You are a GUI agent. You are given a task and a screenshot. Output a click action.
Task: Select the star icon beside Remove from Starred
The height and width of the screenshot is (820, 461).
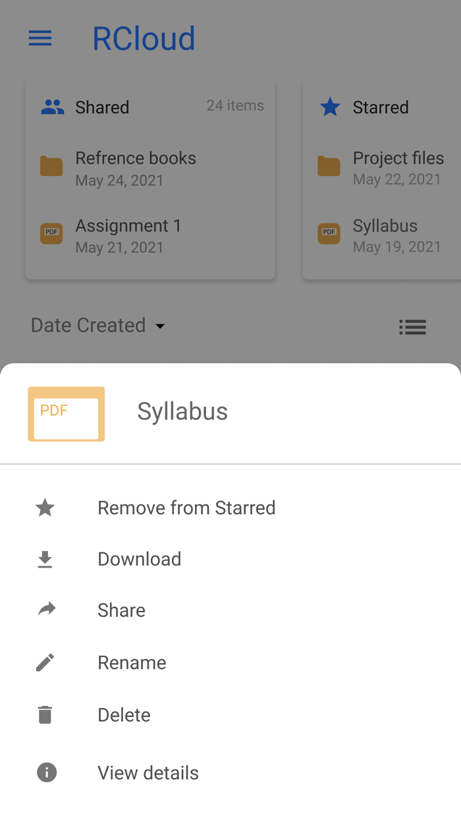click(45, 508)
